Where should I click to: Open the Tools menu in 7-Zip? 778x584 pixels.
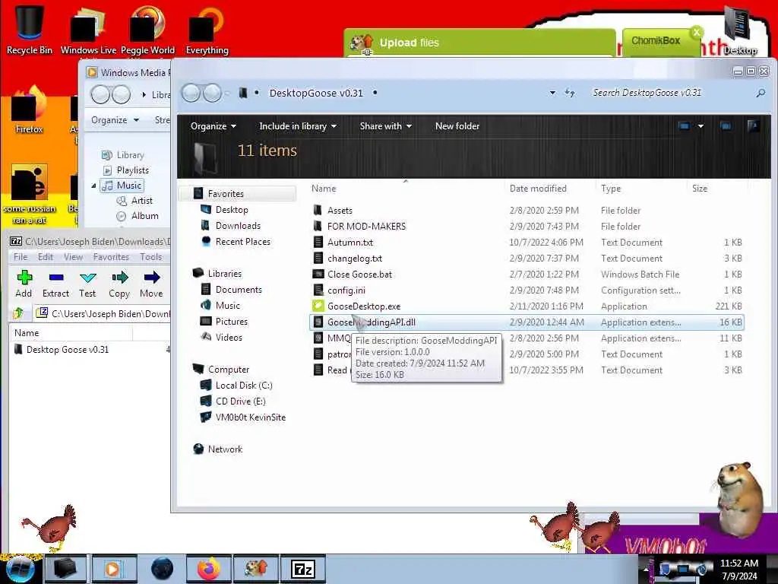pos(150,257)
